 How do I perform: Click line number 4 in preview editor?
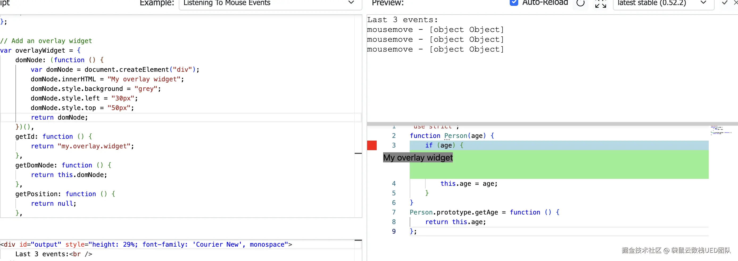click(x=394, y=184)
